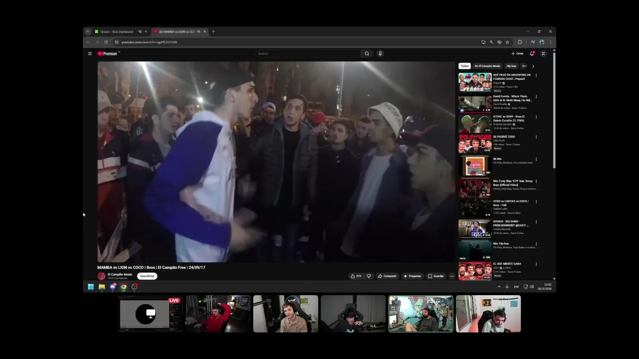Click the search magnifier button on YouTube
Image resolution: width=639 pixels, height=359 pixels.
(367, 53)
